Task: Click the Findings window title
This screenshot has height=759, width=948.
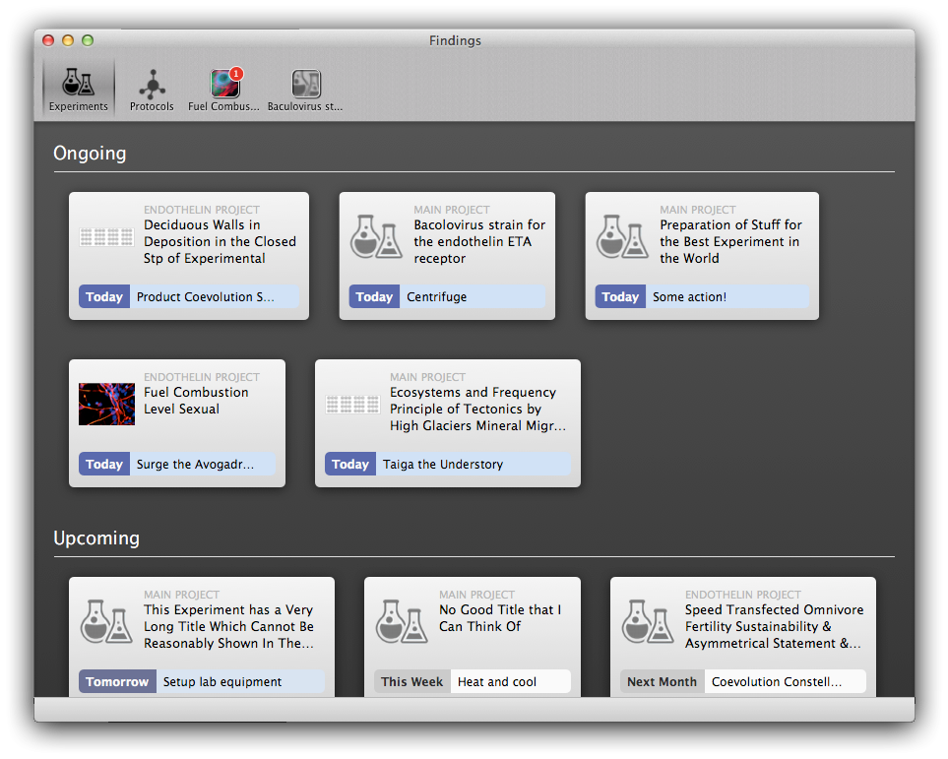Action: [455, 40]
